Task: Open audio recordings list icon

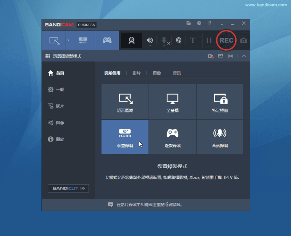Action: coord(230,56)
